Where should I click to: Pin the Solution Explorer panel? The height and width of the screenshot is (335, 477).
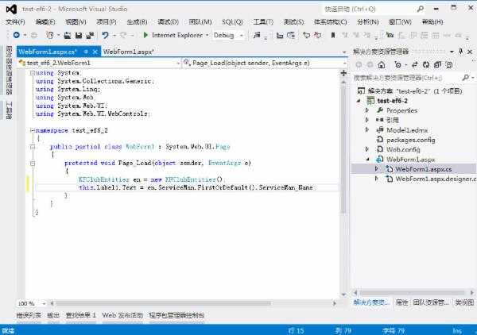(x=461, y=52)
